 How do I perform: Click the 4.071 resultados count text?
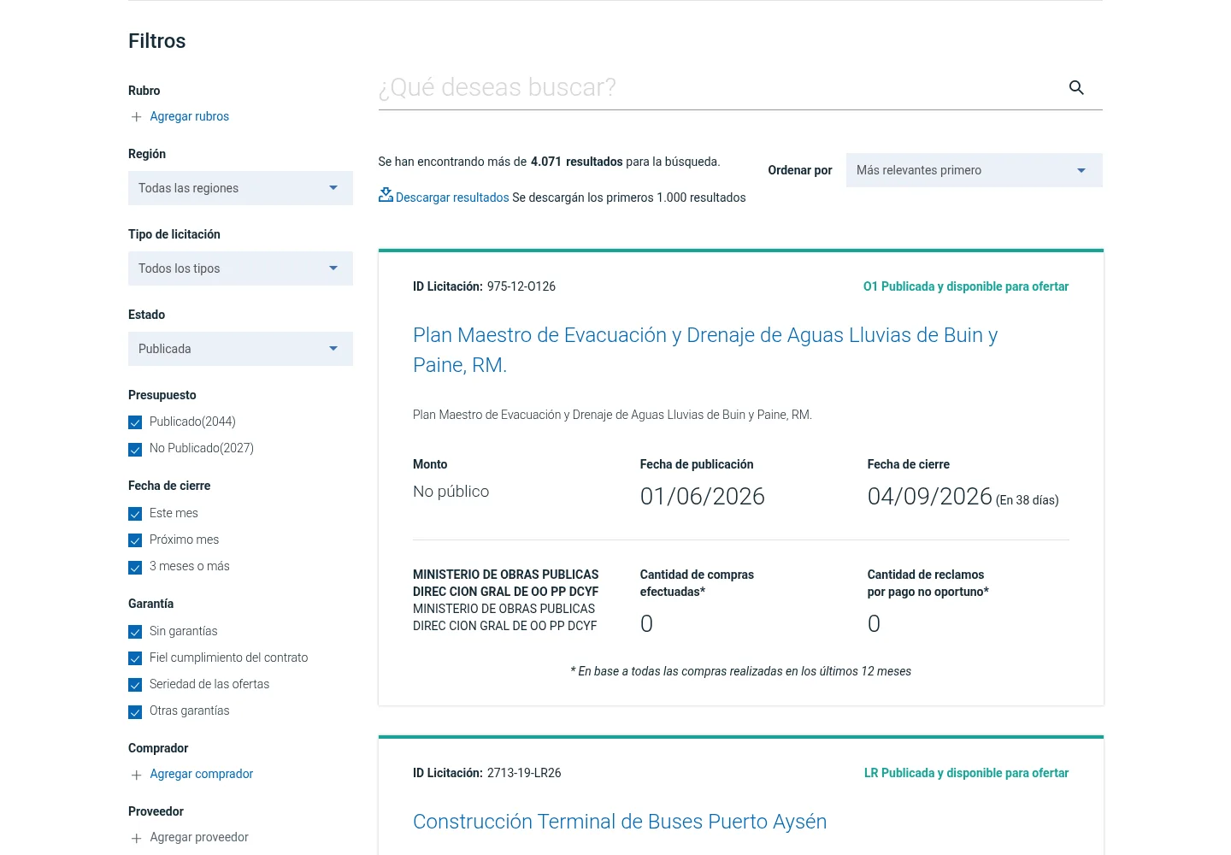click(577, 162)
